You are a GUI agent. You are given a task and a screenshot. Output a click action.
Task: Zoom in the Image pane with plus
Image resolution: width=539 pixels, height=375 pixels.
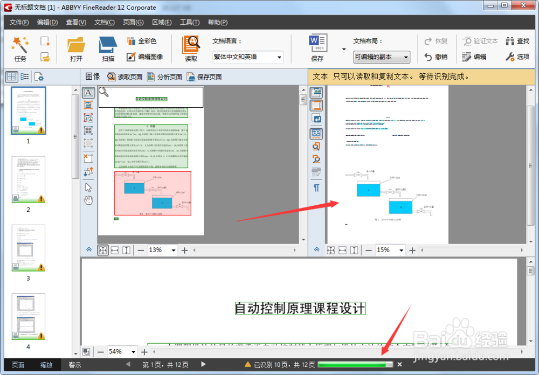pyautogui.click(x=184, y=250)
